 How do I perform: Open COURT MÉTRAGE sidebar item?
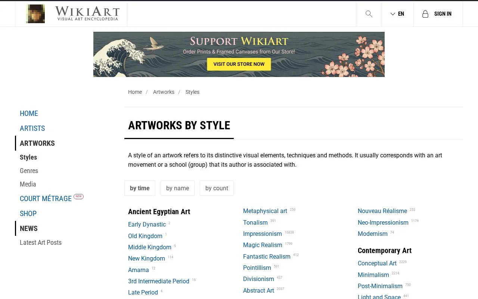pos(46,198)
